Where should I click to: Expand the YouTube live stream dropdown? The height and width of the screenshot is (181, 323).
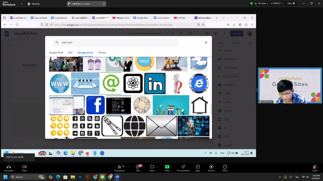[x=267, y=3]
